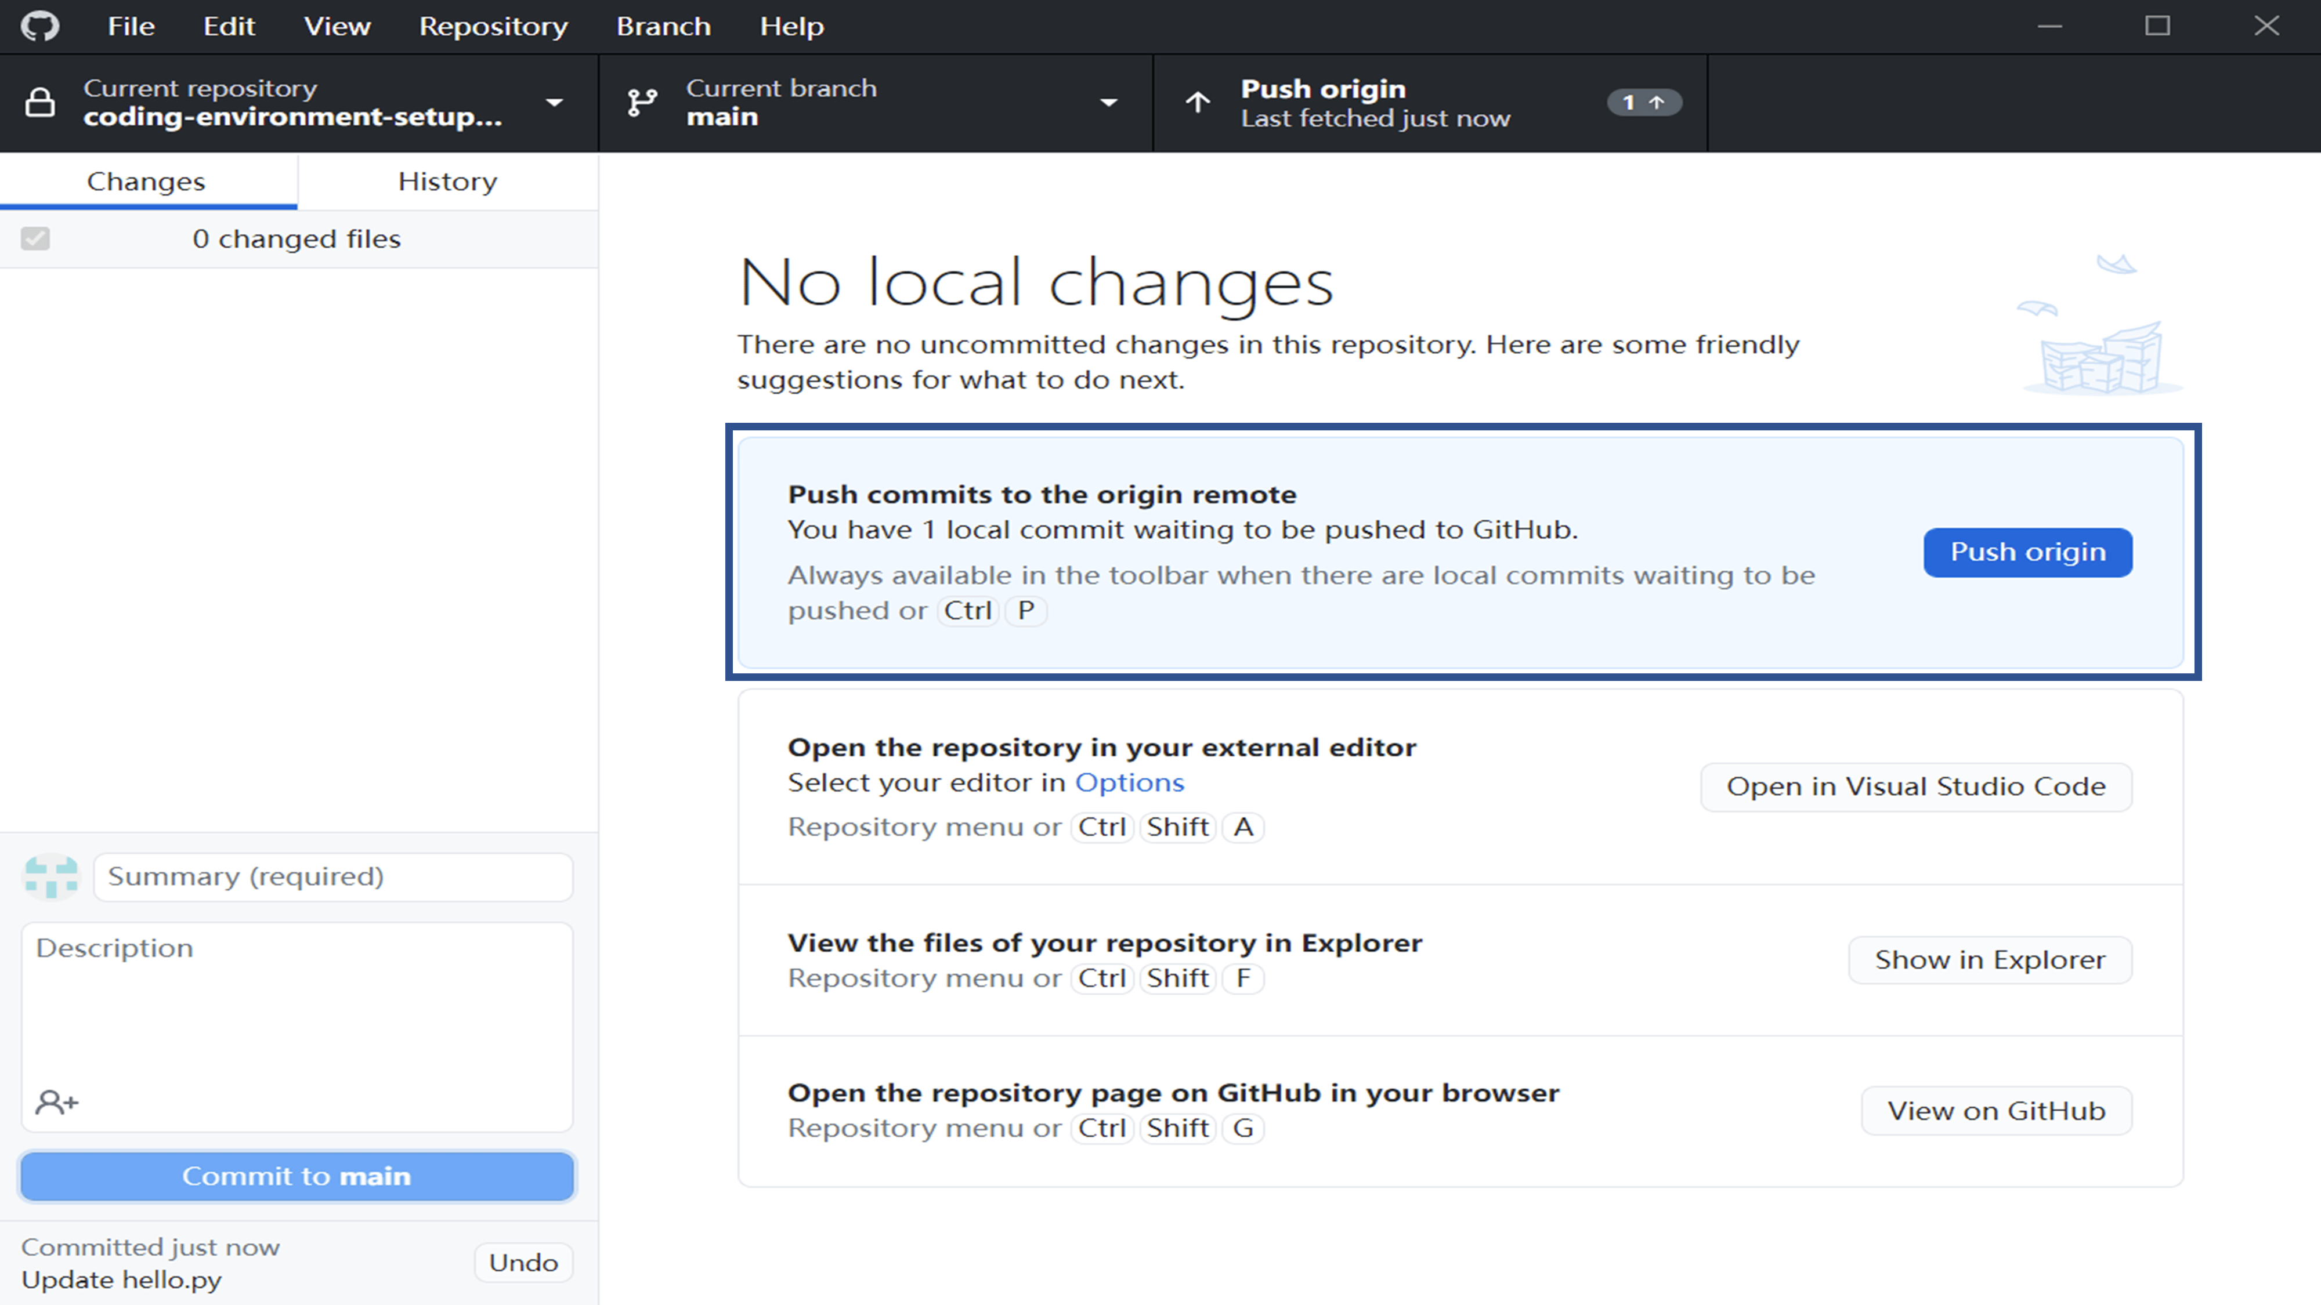2321x1305 pixels.
Task: Click the coding-environment-setup repository name
Action: pyautogui.click(x=293, y=117)
